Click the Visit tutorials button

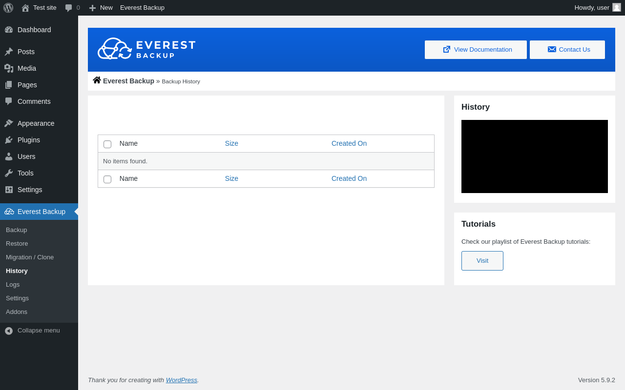pyautogui.click(x=482, y=261)
